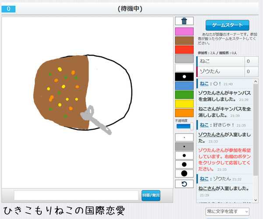Click the 回答/発言 submit button

(151, 195)
